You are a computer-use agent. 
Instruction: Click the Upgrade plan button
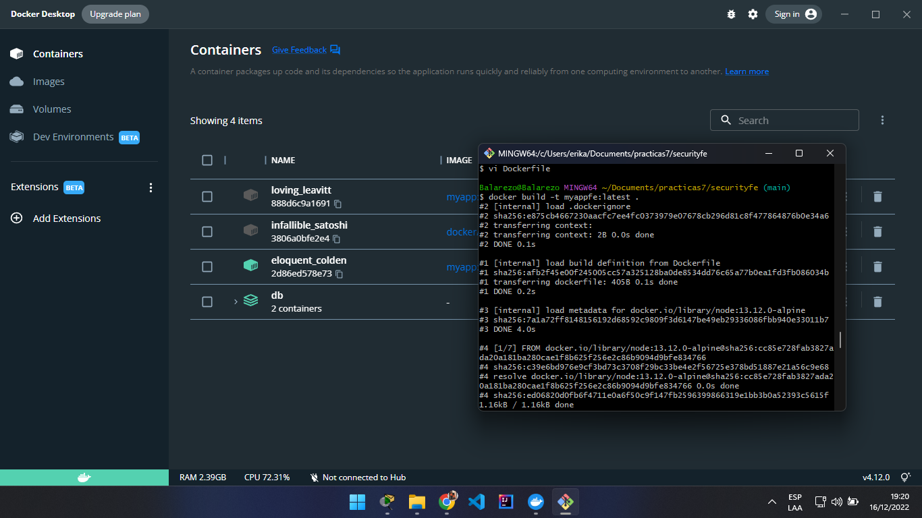[x=115, y=13]
